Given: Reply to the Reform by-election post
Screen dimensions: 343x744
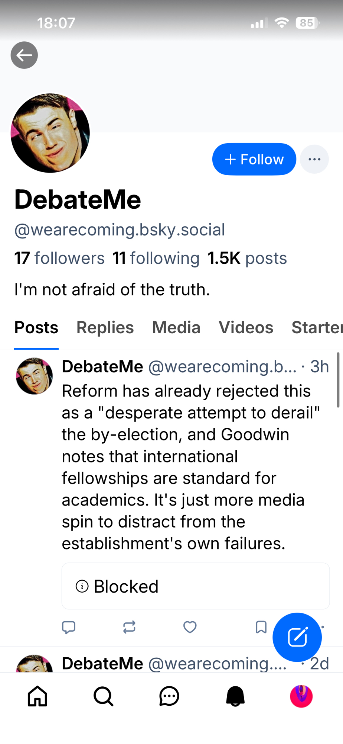Looking at the screenshot, I should point(69,627).
